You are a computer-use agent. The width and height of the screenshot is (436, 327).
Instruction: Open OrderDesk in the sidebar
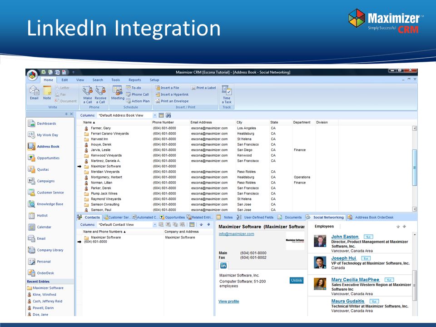(41, 273)
